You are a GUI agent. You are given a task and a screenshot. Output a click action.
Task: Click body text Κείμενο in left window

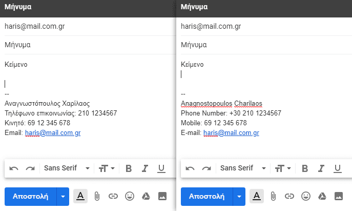pyautogui.click(x=16, y=65)
